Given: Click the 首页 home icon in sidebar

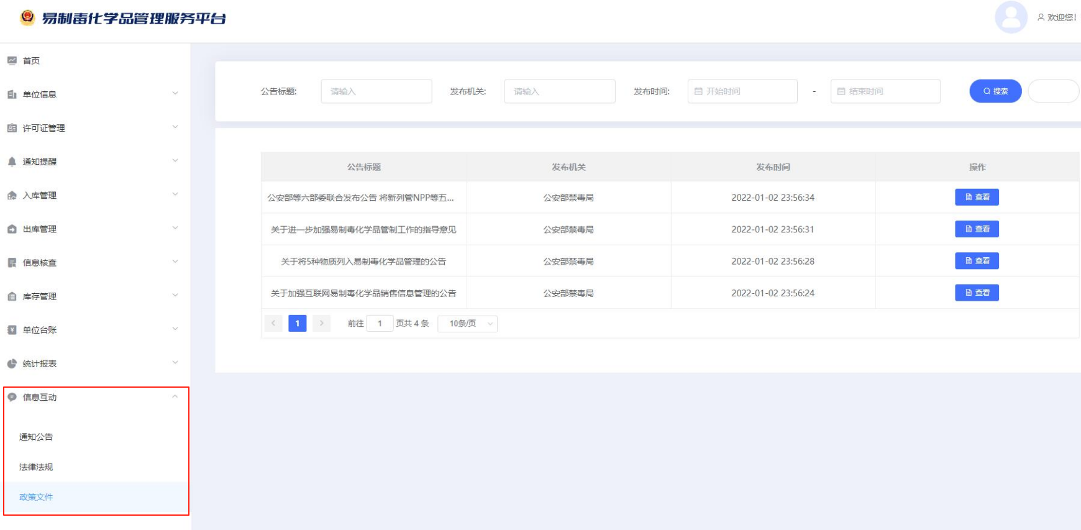Looking at the screenshot, I should coord(12,60).
